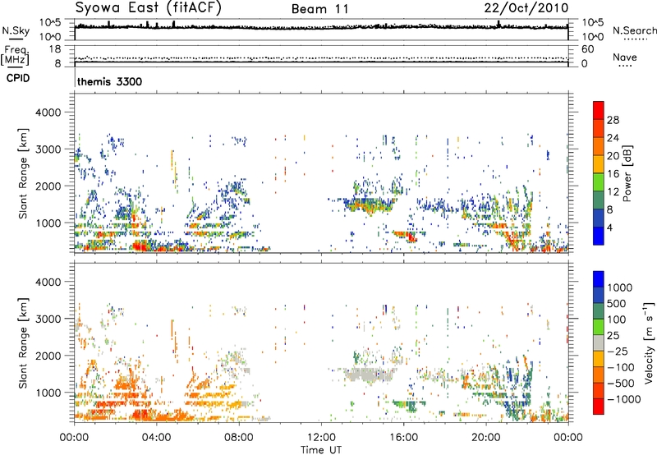
Task: Click the 'Nave' legend label
Action: point(624,57)
